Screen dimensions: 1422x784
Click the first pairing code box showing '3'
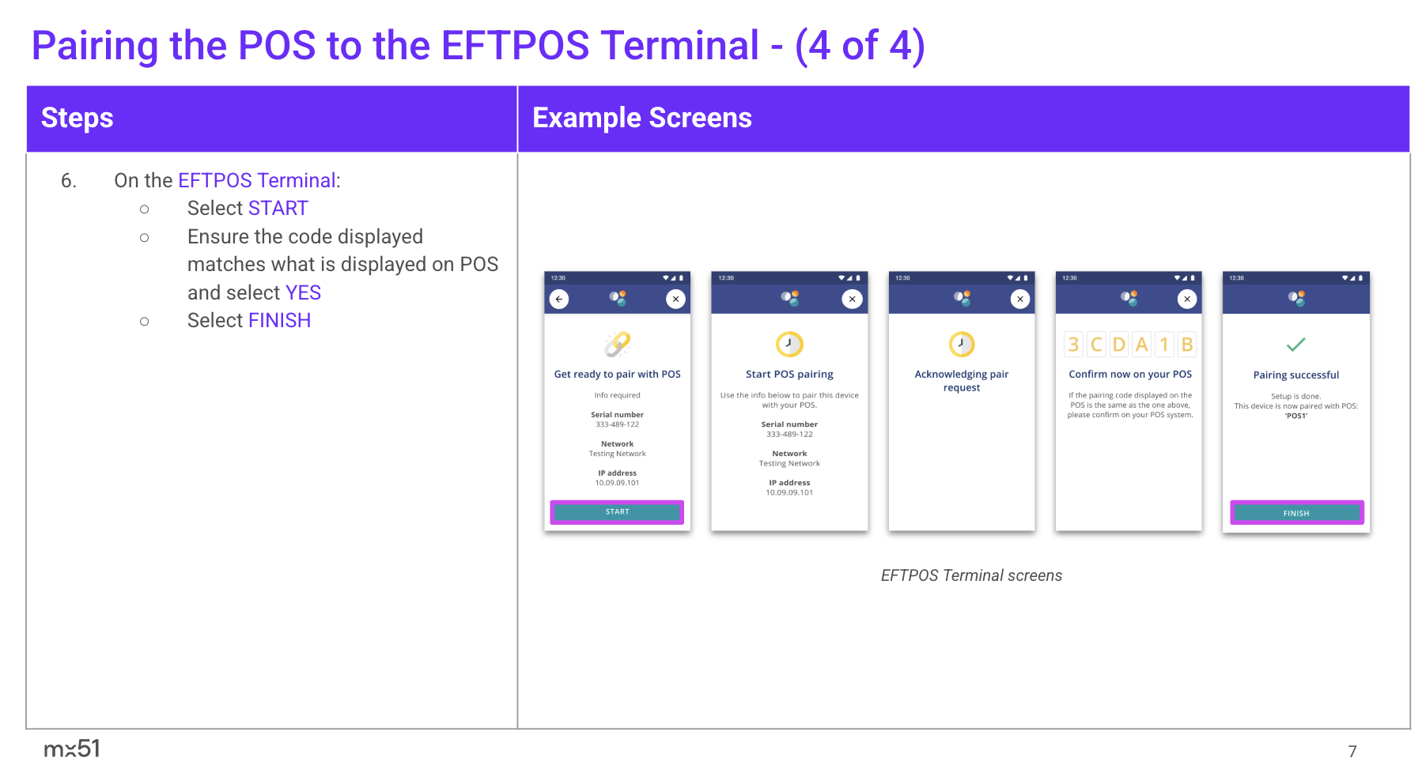pyautogui.click(x=1073, y=345)
